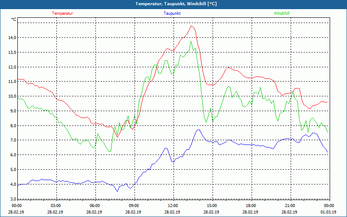This screenshot has width=347, height=217.
Task: Click the 10,0 y-axis value label
Action: 11,96
